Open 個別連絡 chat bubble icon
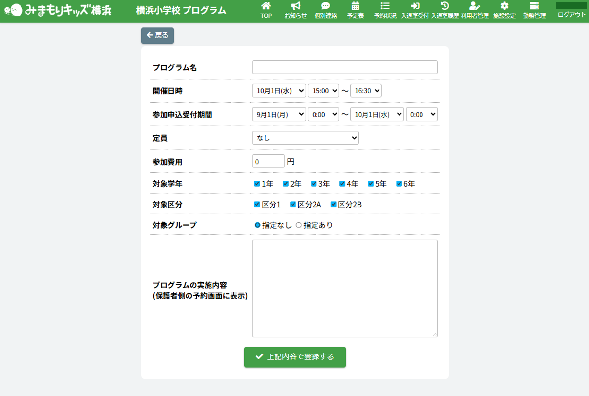The height and width of the screenshot is (396, 589). [326, 6]
